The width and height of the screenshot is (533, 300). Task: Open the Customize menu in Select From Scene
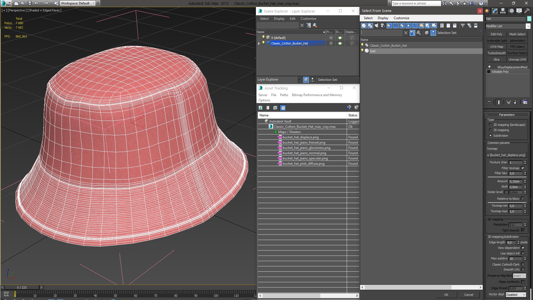401,18
